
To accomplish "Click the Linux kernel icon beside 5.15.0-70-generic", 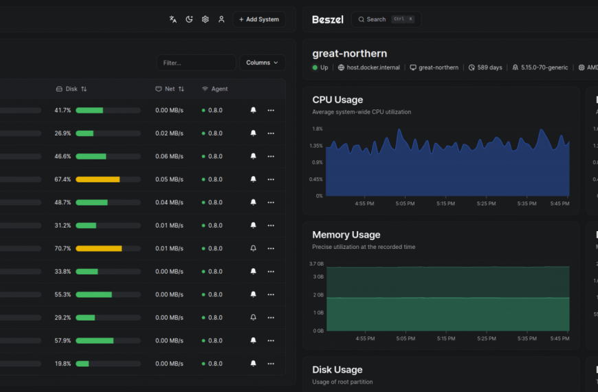I will pos(516,67).
